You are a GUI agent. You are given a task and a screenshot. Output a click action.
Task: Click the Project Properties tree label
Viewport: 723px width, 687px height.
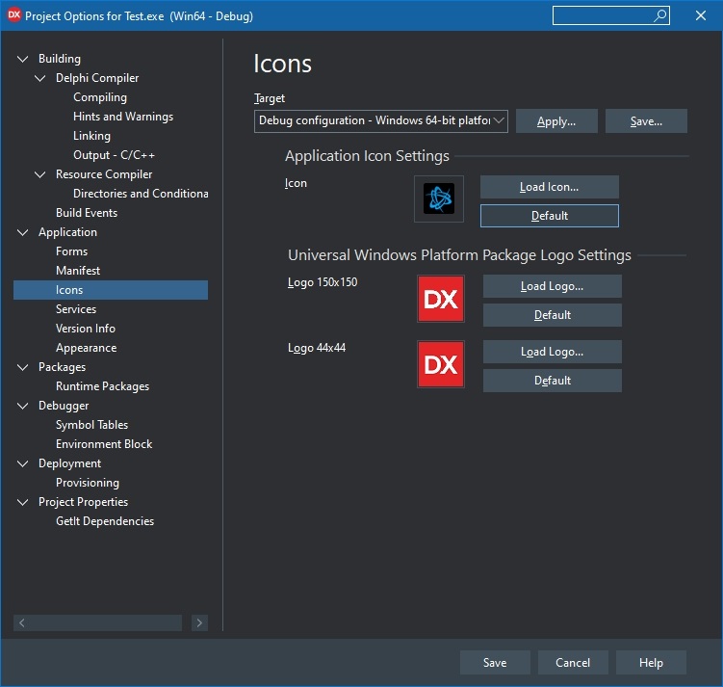(x=84, y=502)
